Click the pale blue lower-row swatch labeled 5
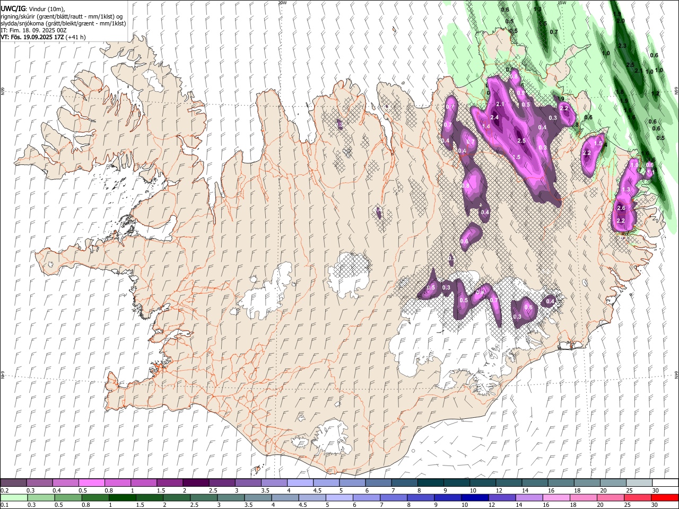The width and height of the screenshot is (679, 509). click(x=338, y=497)
